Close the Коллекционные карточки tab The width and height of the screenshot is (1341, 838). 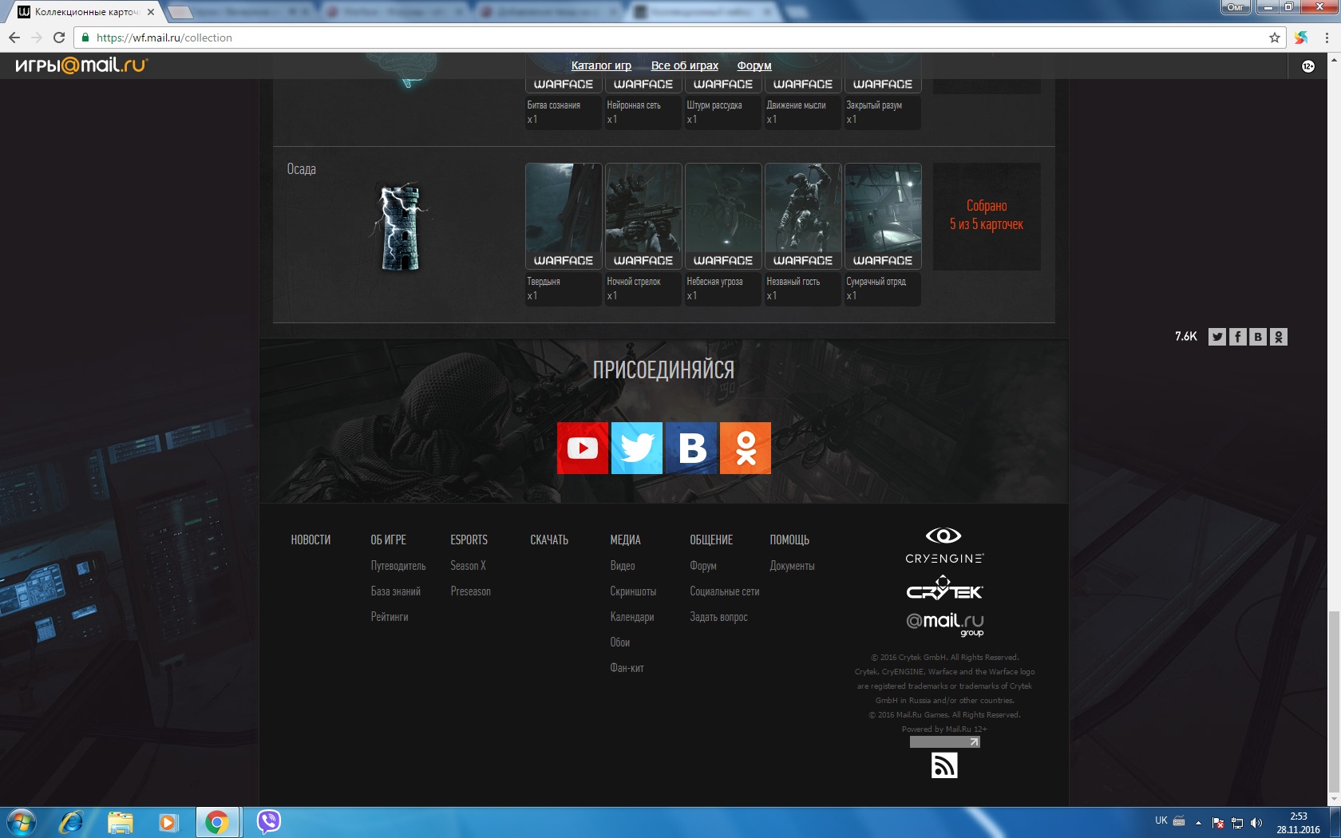point(151,12)
